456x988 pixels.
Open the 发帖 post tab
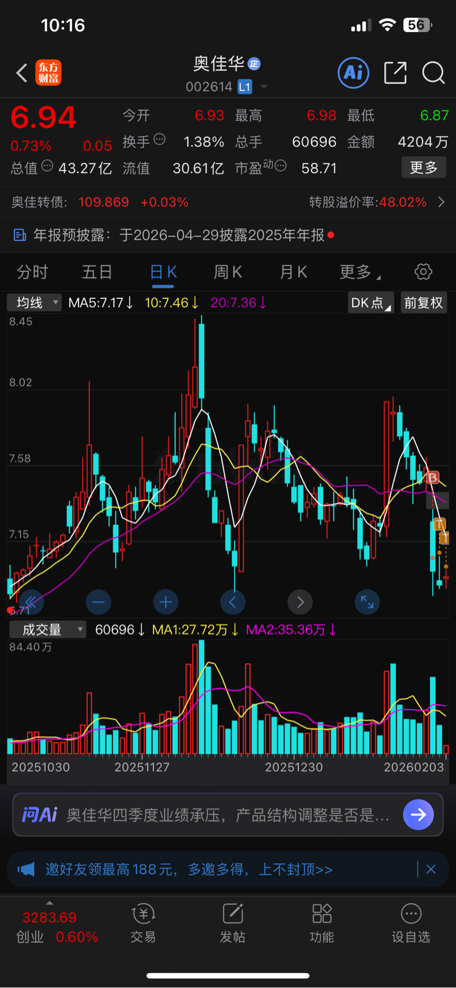tap(233, 924)
